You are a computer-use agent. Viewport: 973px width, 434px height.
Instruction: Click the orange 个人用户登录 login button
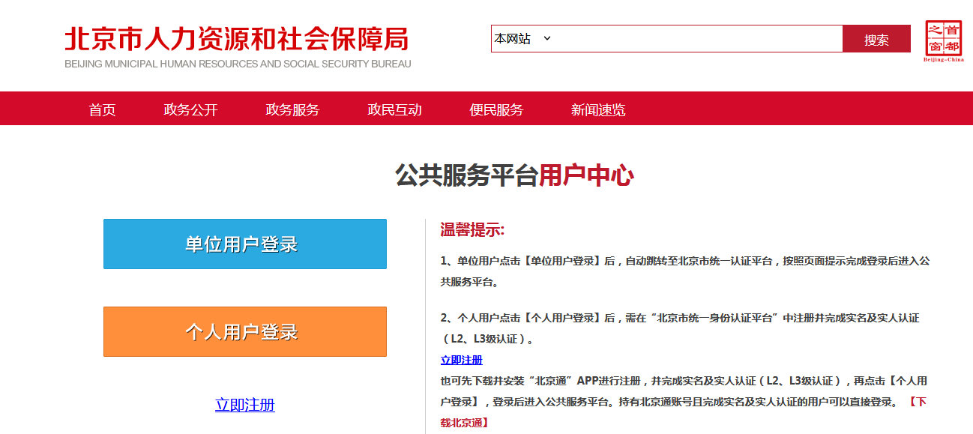pyautogui.click(x=244, y=331)
